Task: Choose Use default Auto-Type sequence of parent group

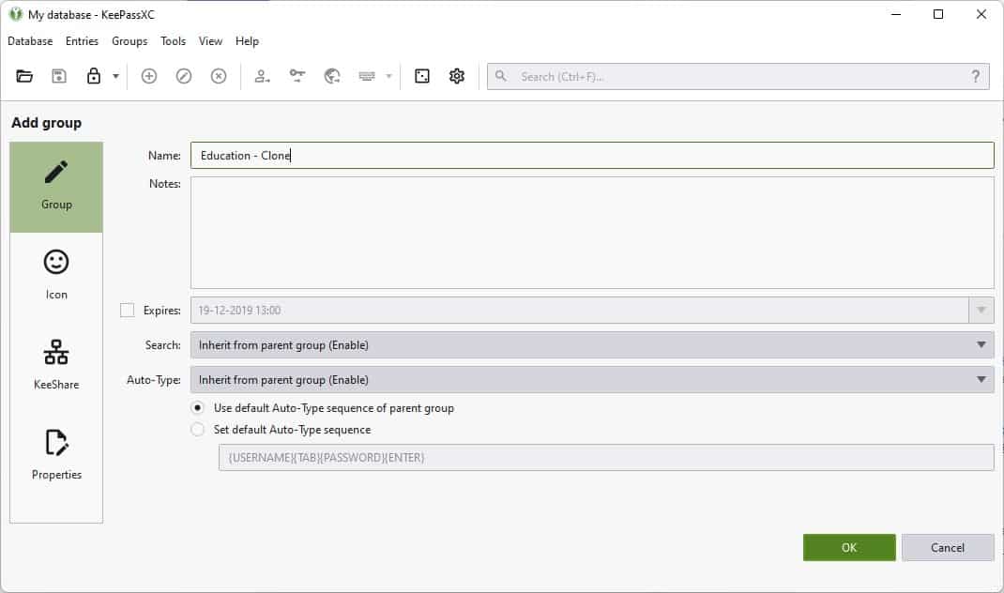Action: (x=197, y=408)
